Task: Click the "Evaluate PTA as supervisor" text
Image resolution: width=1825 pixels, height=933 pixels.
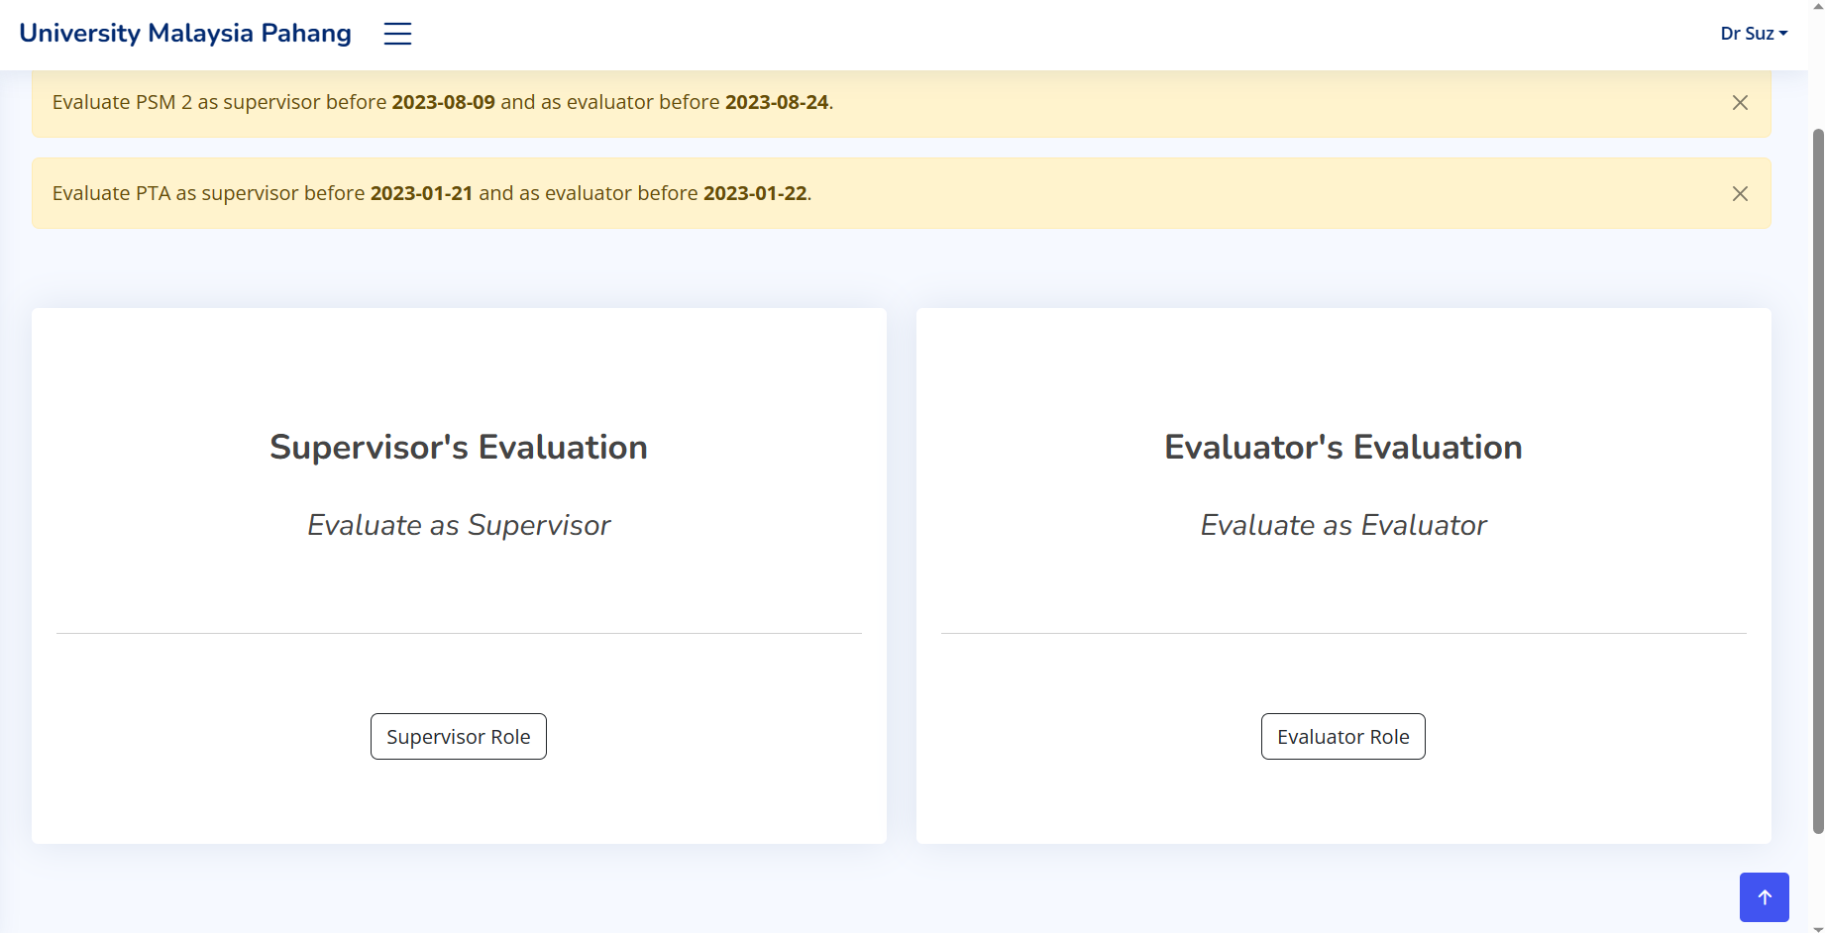Action: click(208, 194)
